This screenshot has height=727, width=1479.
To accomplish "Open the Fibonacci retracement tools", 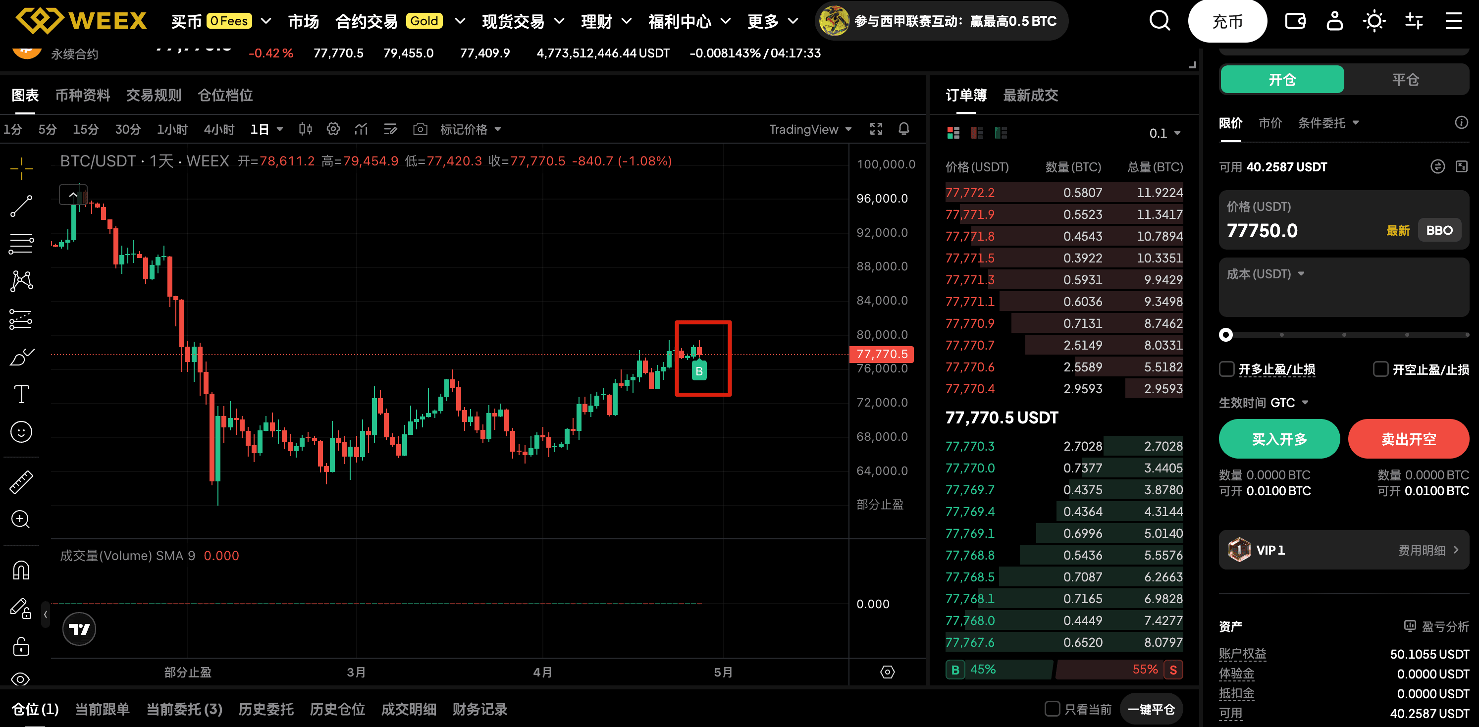I will tap(21, 244).
